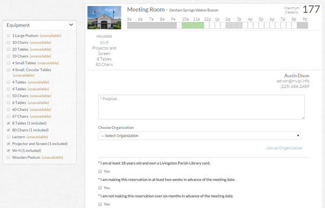The height and width of the screenshot is (208, 325).
Task: Check Yes for 18 years old requirement
Action: point(100,172)
